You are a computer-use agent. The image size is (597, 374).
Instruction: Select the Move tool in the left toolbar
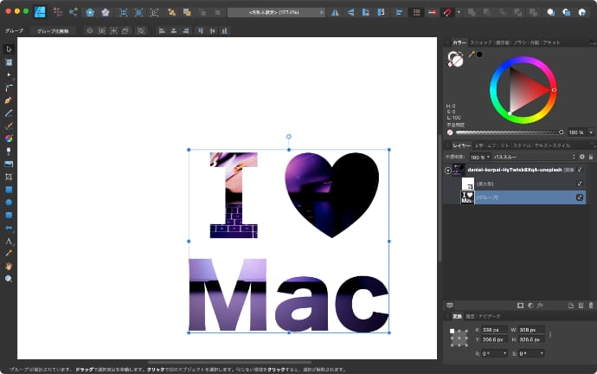tap(9, 48)
